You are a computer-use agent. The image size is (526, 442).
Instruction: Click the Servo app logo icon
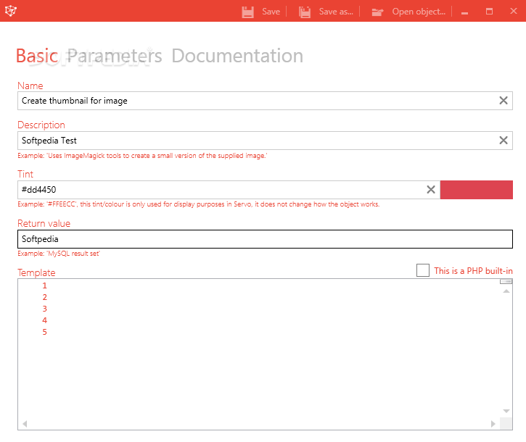tap(11, 11)
